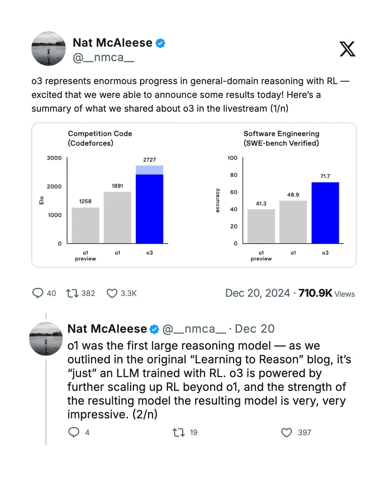Click the blue o3 bar labeled 71.7
This screenshot has height=488, width=388.
tap(325, 213)
